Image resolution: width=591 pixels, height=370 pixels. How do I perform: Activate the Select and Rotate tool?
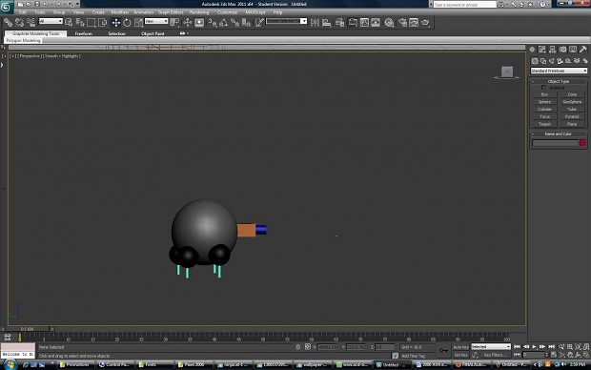point(127,23)
